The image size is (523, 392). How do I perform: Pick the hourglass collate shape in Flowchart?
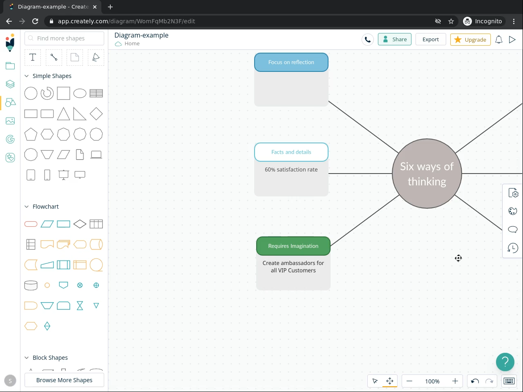(80, 306)
